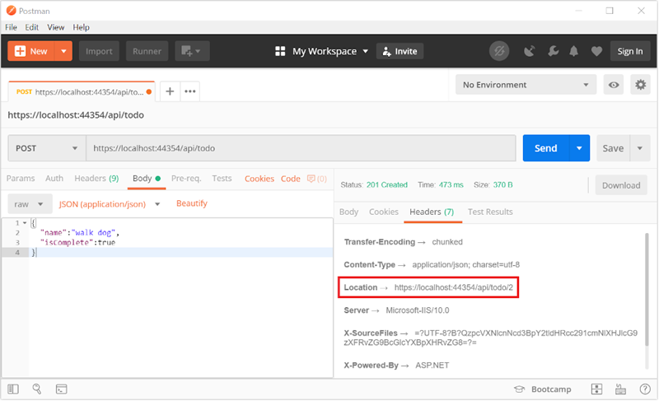Click the Beautify link
The width and height of the screenshot is (659, 401).
tap(191, 203)
